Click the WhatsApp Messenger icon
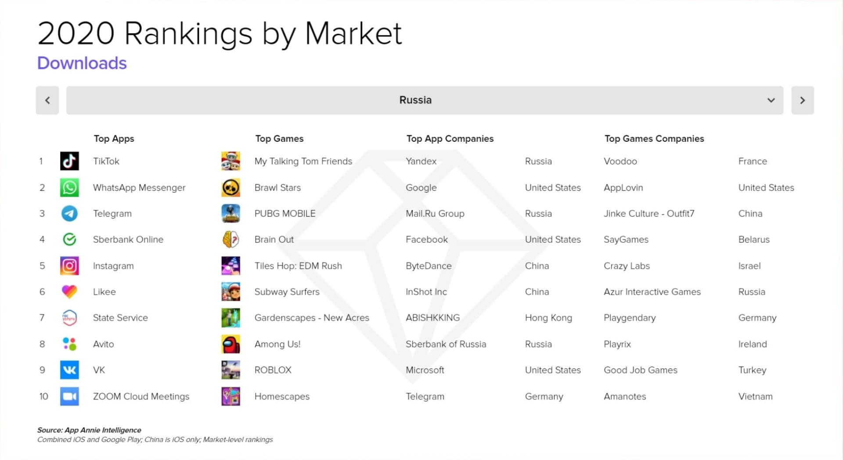Image resolution: width=843 pixels, height=460 pixels. tap(69, 187)
